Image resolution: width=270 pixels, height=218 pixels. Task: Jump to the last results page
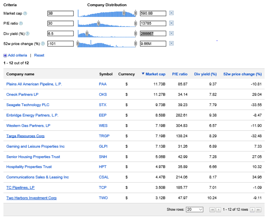tap(258, 210)
